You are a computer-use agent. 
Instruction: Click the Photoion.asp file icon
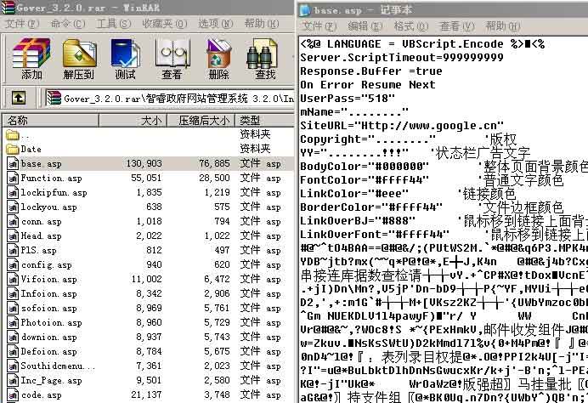[13, 323]
